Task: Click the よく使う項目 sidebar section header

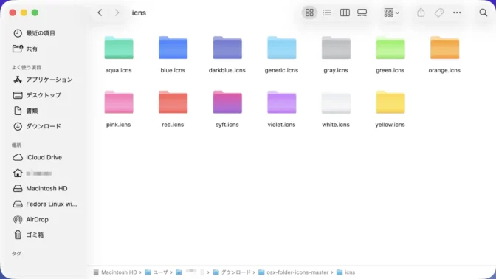Action: 27,67
